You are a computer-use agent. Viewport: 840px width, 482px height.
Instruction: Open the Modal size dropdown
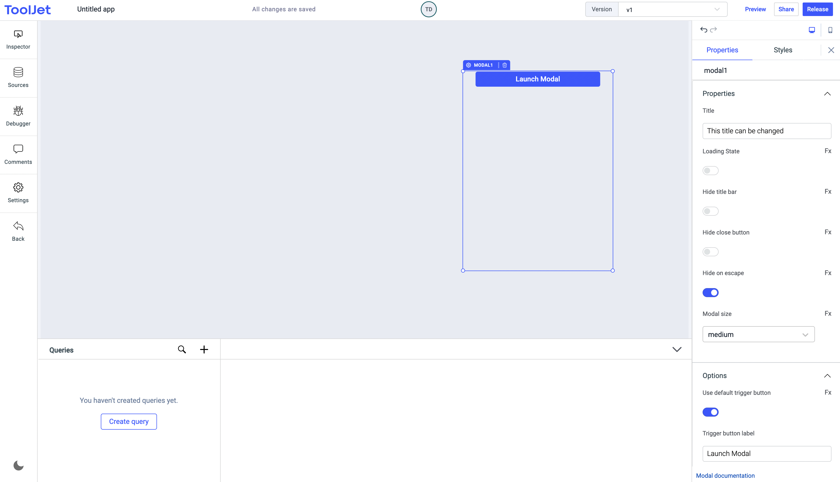758,334
